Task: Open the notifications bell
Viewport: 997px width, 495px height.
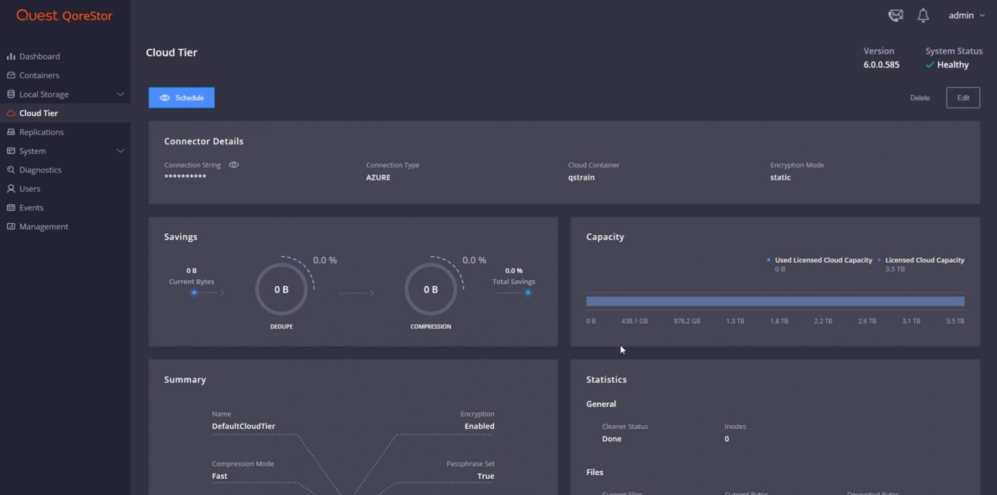Action: 923,16
